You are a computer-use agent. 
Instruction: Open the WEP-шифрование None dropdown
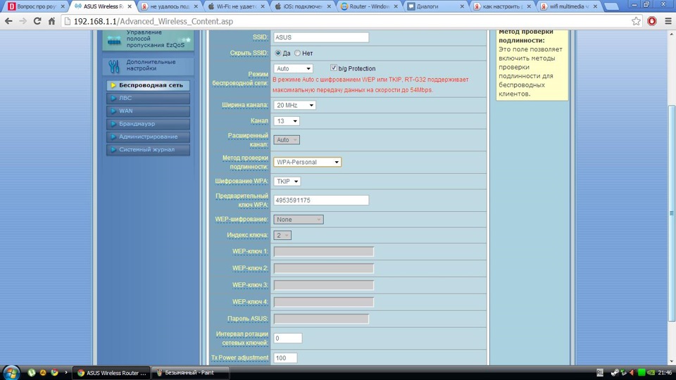[x=299, y=220]
